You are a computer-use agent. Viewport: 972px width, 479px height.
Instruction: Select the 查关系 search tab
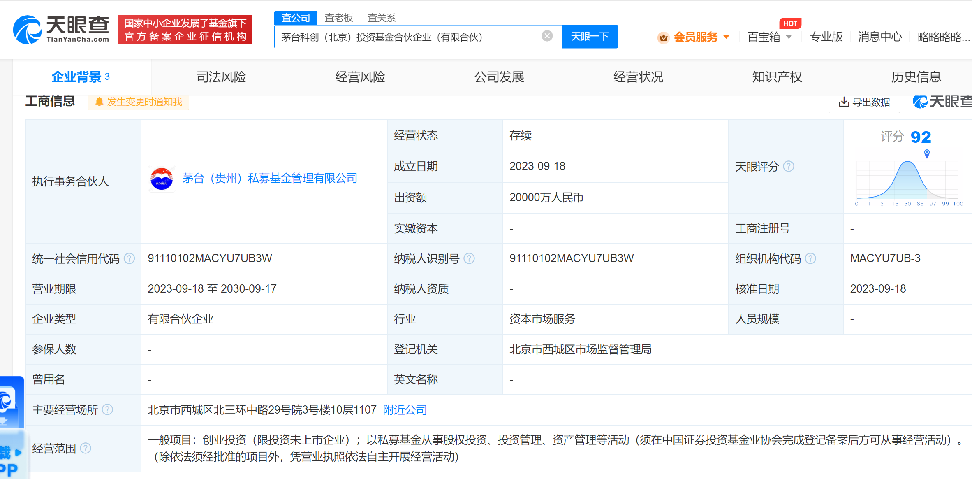(382, 18)
